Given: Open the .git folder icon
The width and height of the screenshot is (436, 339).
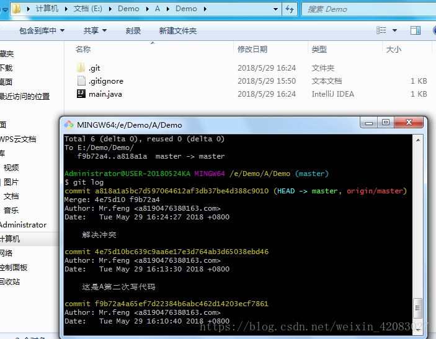Looking at the screenshot, I should (x=81, y=68).
